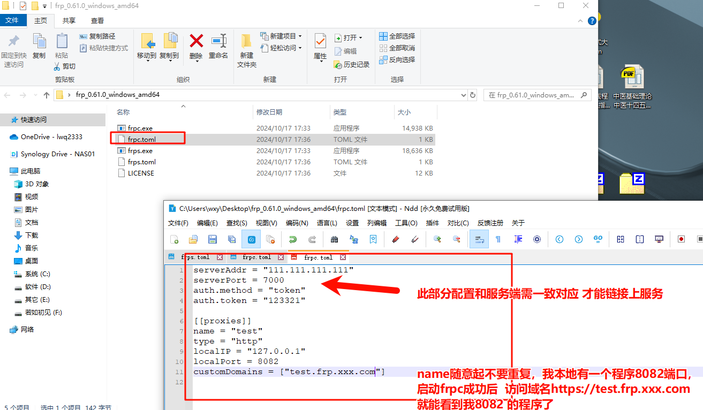Close the frps.toml editor tab
The height and width of the screenshot is (410, 703).
tap(220, 257)
